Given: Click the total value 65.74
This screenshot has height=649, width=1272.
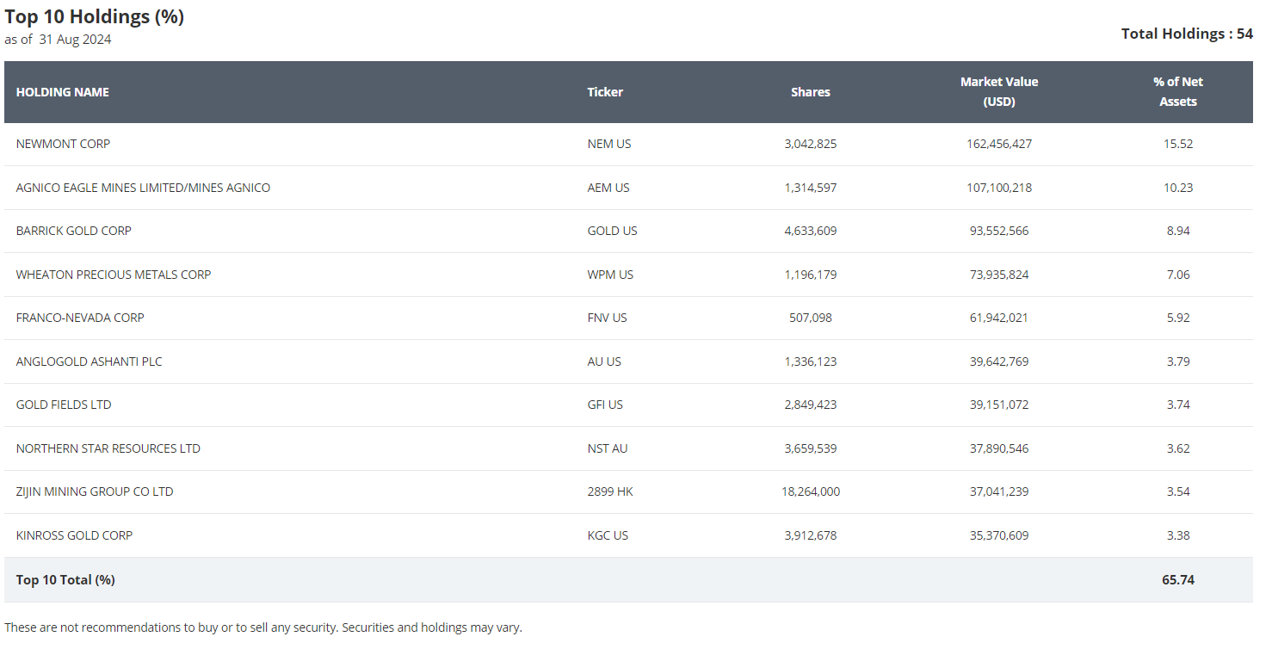Looking at the screenshot, I should tap(1178, 580).
